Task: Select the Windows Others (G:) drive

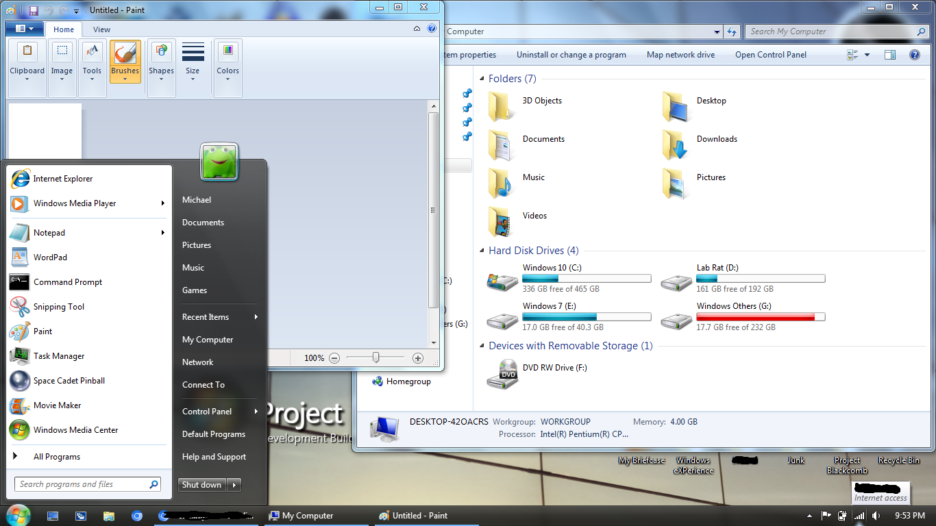Action: coord(743,316)
